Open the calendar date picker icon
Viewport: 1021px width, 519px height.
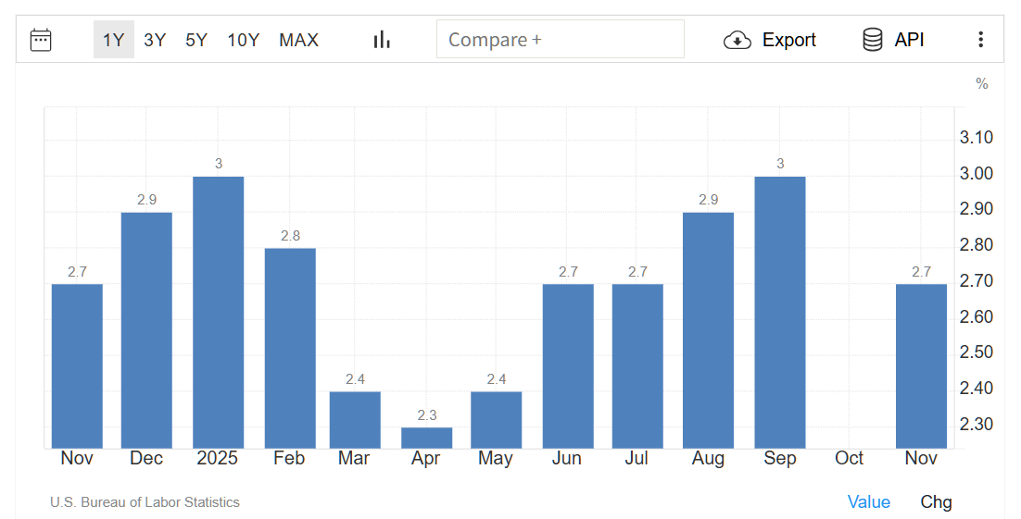tap(41, 40)
